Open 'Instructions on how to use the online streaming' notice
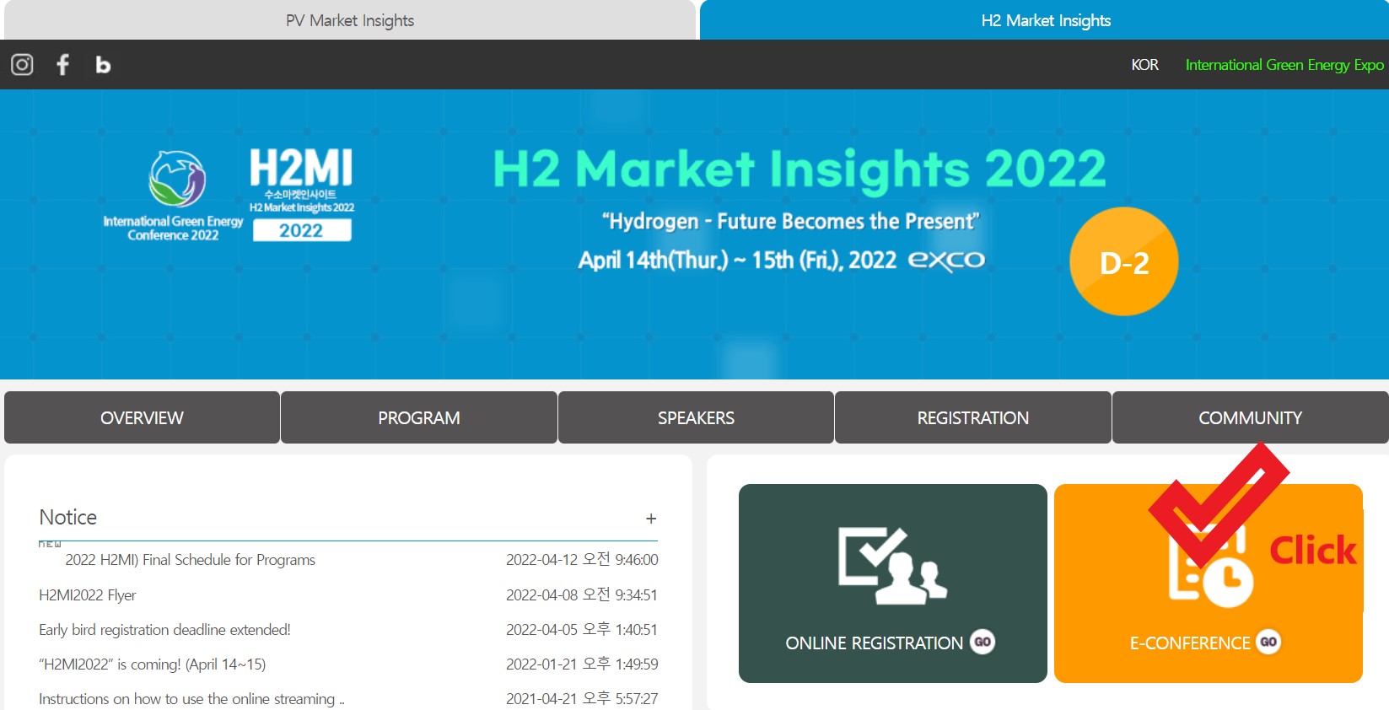The width and height of the screenshot is (1389, 710). point(191,699)
